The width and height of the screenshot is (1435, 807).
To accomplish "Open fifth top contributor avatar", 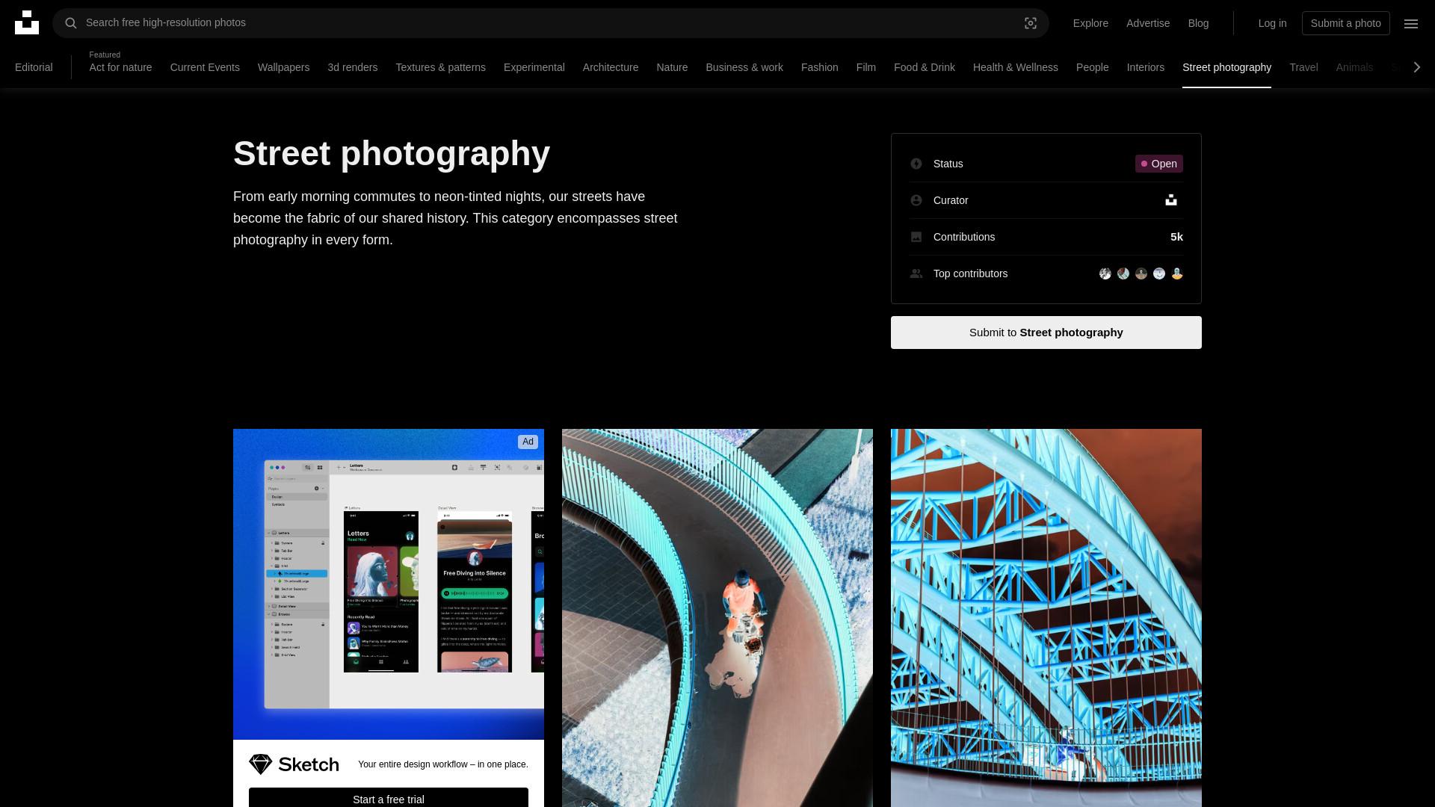I will (1177, 273).
